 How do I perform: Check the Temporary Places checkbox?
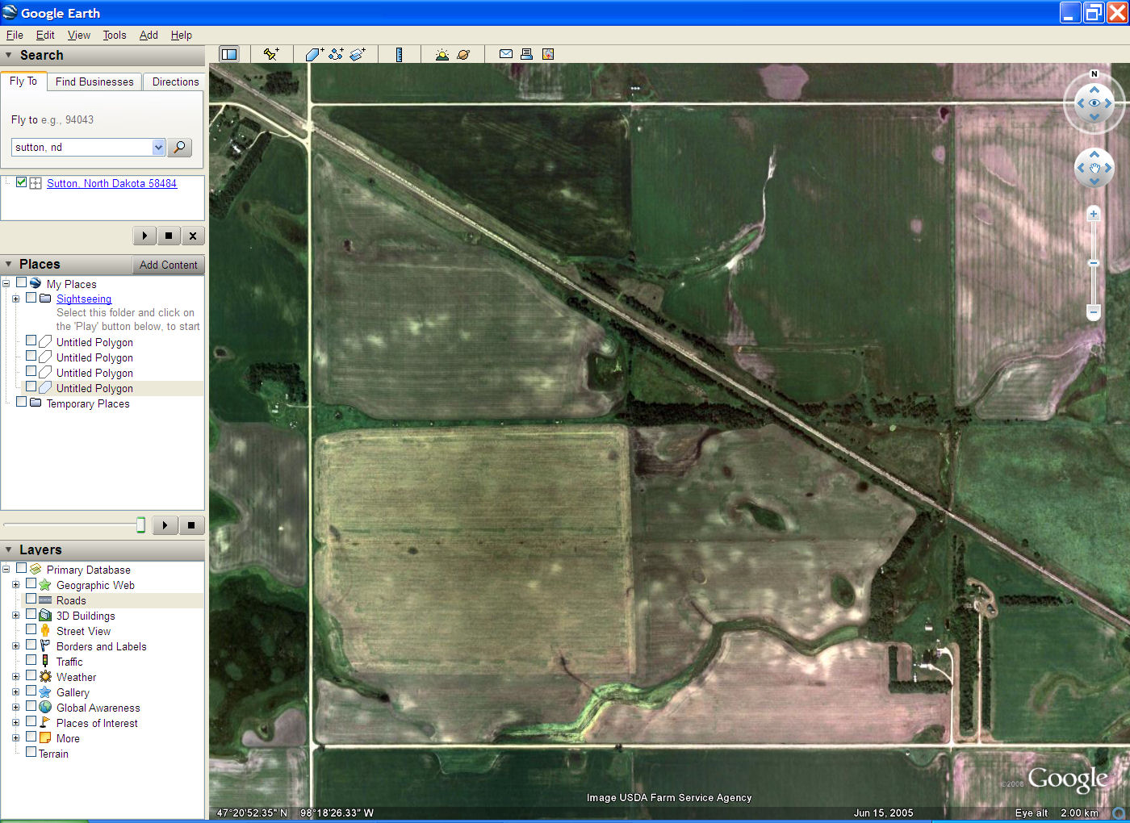pos(22,403)
